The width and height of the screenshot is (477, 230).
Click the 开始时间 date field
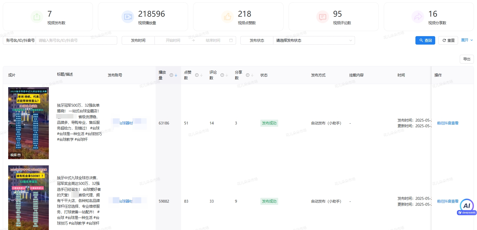click(173, 40)
